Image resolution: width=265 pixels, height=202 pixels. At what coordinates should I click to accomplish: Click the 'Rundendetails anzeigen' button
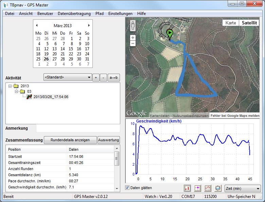tap(70, 140)
